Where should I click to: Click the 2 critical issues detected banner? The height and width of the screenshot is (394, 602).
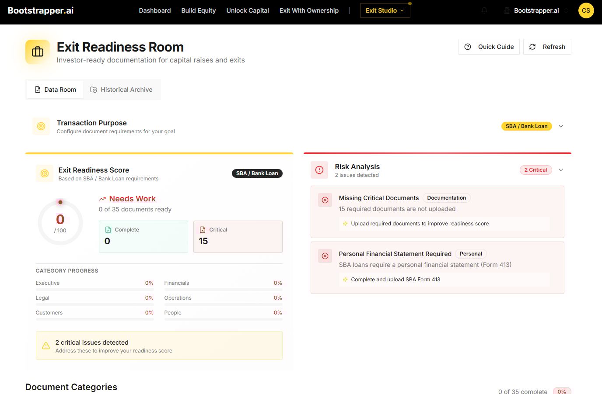(159, 346)
